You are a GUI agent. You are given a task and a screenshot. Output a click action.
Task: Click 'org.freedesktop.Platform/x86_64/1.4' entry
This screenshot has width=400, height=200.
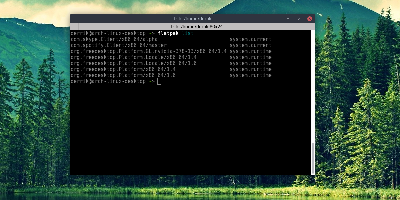tap(123, 69)
